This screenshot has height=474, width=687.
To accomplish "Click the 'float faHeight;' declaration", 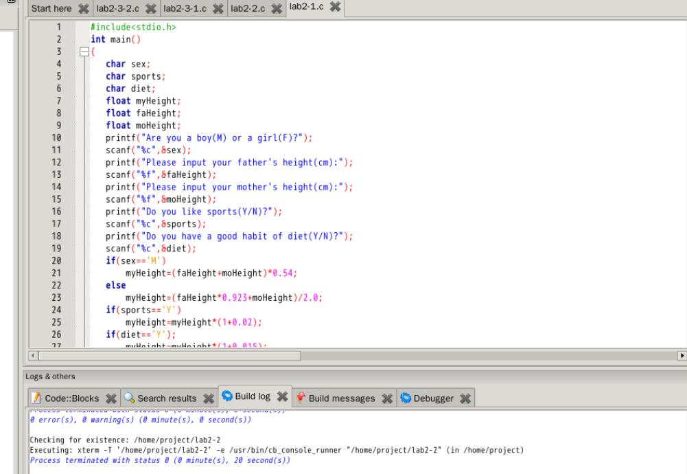I will click(x=143, y=113).
